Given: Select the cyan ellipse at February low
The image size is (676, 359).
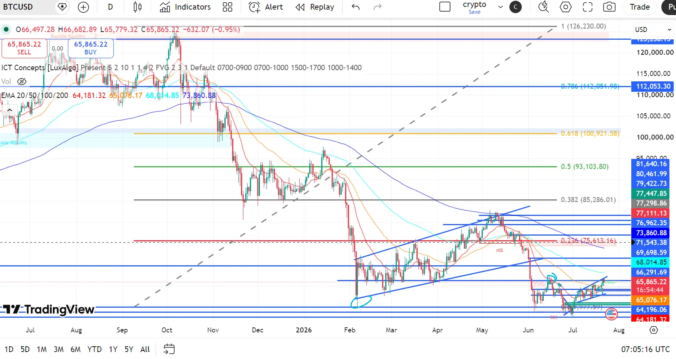Looking at the screenshot, I should click(x=361, y=302).
